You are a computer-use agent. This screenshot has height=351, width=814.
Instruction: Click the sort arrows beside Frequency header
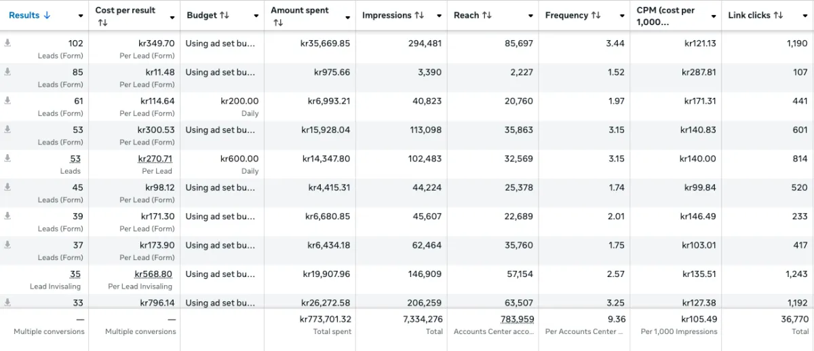pos(596,16)
